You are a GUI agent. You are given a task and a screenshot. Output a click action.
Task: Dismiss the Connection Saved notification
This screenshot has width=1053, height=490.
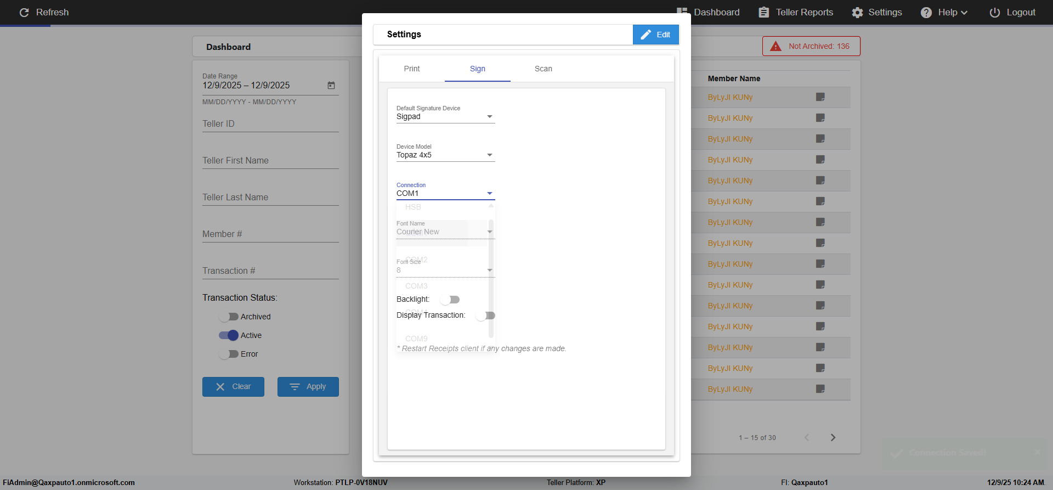1037,453
